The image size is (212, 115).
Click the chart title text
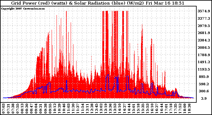(98, 3)
